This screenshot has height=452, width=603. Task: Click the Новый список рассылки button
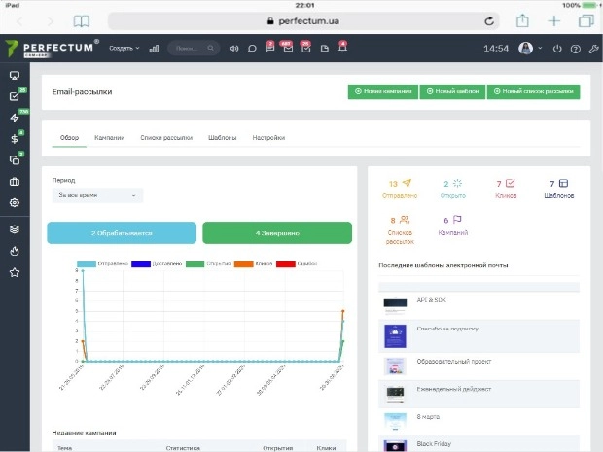[533, 91]
